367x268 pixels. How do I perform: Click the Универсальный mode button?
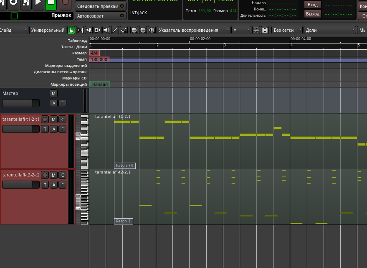pos(48,30)
